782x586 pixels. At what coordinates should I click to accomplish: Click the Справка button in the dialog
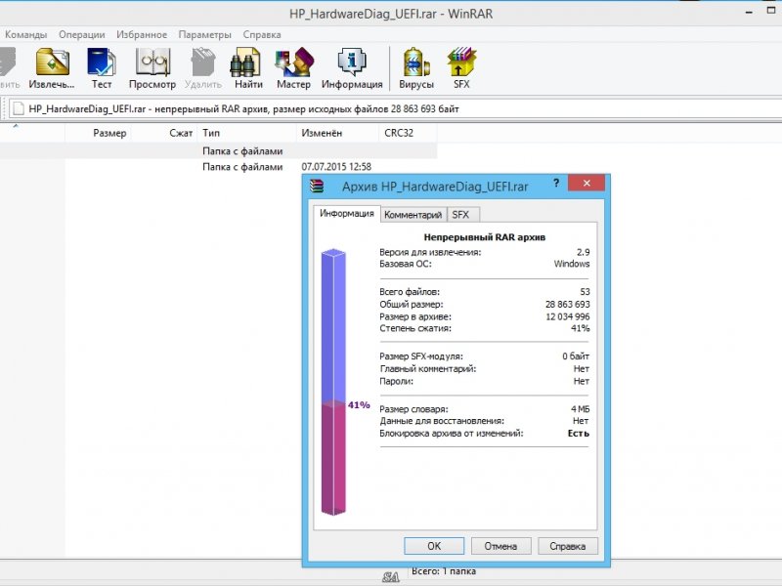click(568, 546)
